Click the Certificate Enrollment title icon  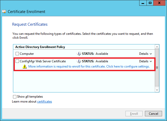coord(4,12)
